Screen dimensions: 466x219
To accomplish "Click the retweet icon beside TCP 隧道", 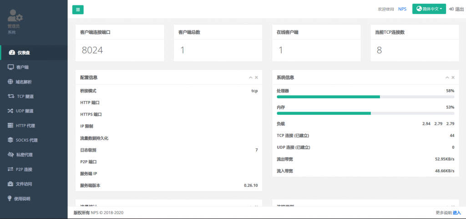I will [11, 96].
